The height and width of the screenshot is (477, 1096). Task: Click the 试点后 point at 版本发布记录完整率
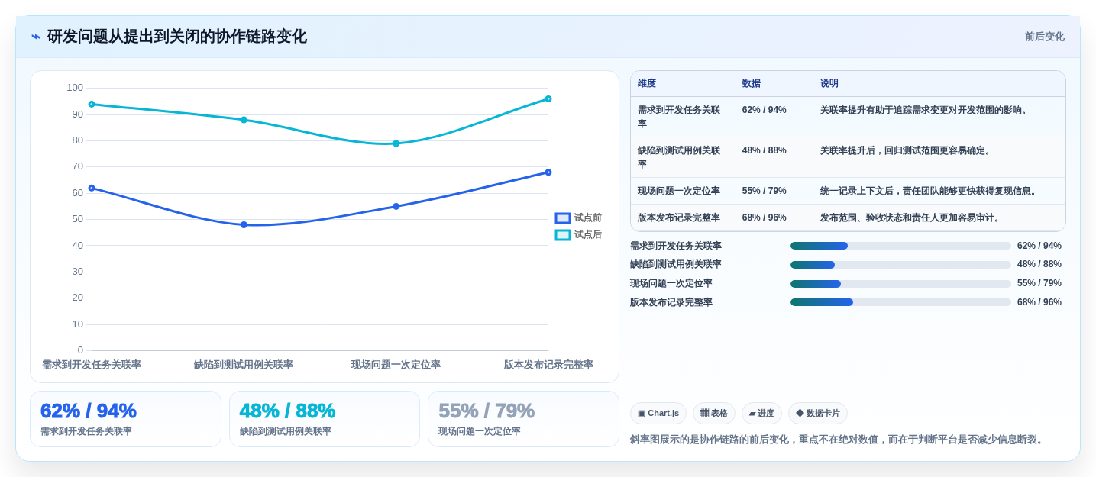548,99
